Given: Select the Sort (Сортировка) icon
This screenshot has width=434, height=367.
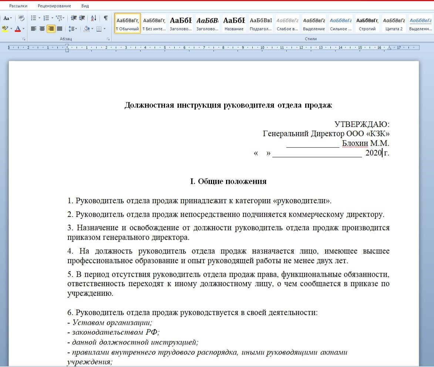Looking at the screenshot, I should [94, 18].
